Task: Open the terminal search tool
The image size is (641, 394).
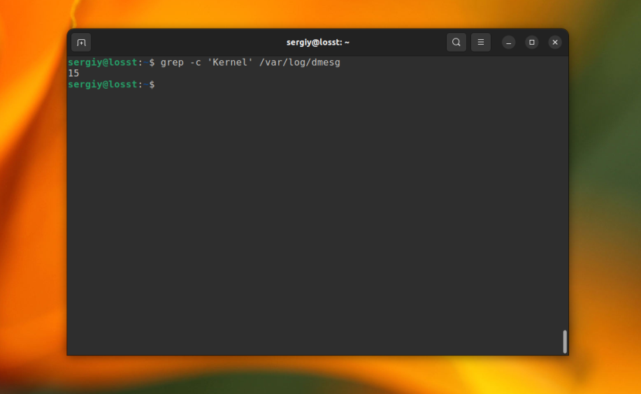Action: click(456, 42)
